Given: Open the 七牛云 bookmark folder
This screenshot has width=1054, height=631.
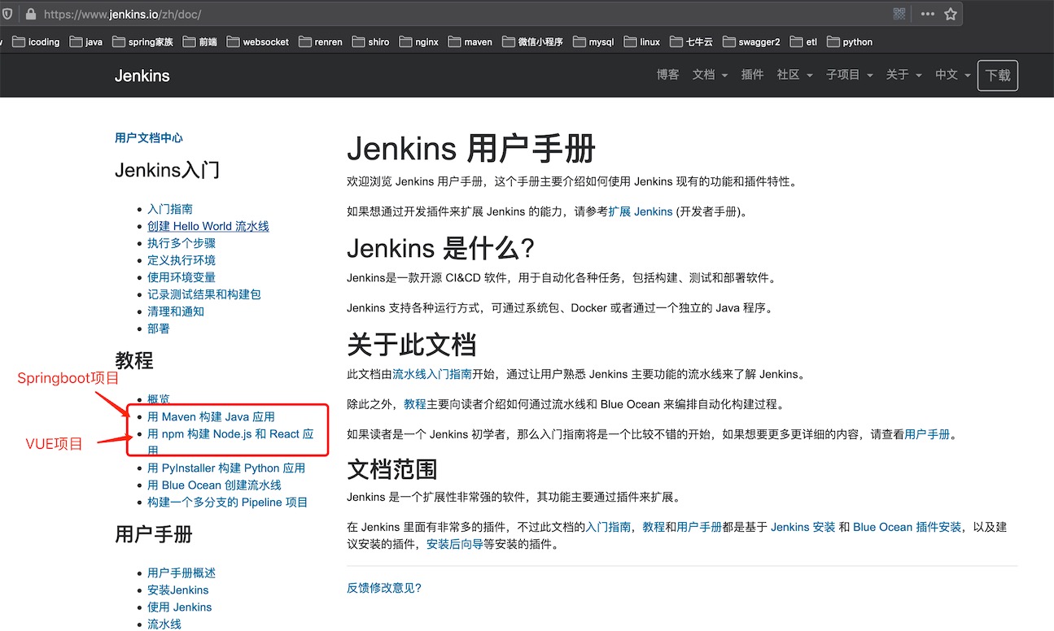Looking at the screenshot, I should coord(691,41).
